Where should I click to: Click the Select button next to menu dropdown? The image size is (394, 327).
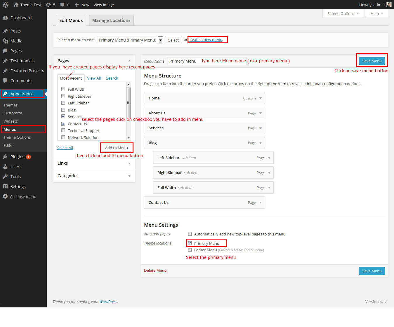click(x=173, y=40)
